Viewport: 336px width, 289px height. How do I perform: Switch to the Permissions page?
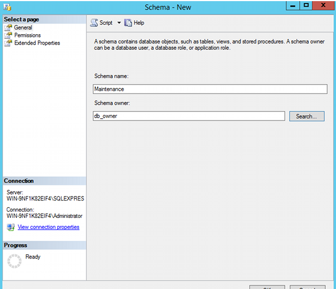click(x=27, y=35)
